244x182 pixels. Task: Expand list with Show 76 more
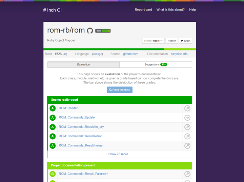click(x=120, y=154)
